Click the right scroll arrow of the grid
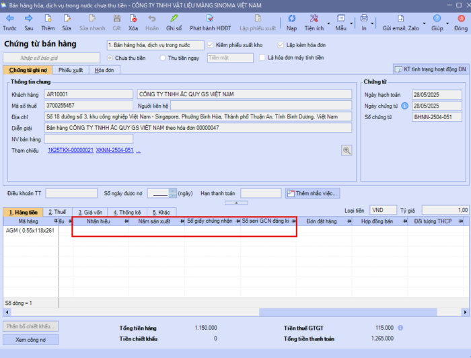471x358 pixels. coord(465,312)
